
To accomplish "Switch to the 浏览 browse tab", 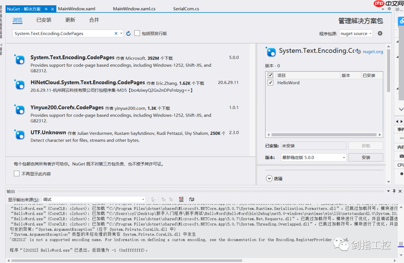I will coord(18,20).
